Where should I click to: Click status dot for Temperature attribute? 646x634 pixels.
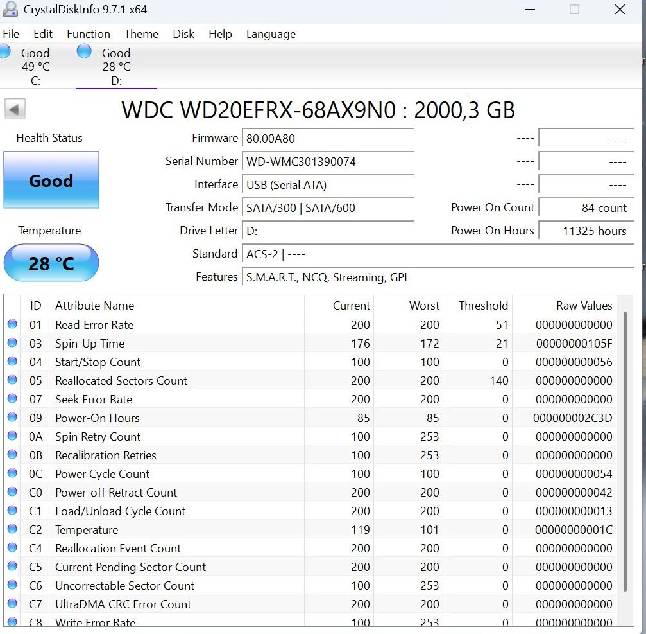click(12, 529)
